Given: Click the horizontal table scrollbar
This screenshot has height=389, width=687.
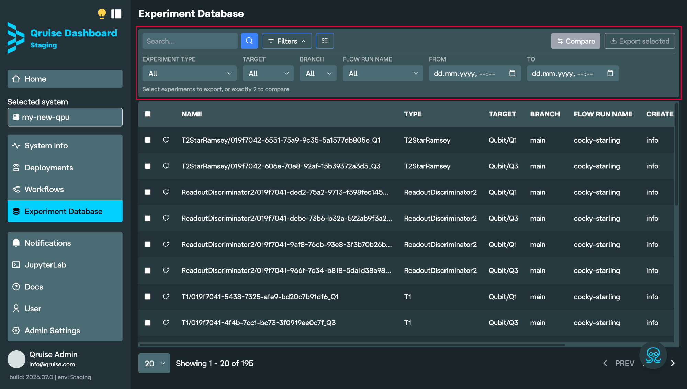Looking at the screenshot, I should point(352,345).
